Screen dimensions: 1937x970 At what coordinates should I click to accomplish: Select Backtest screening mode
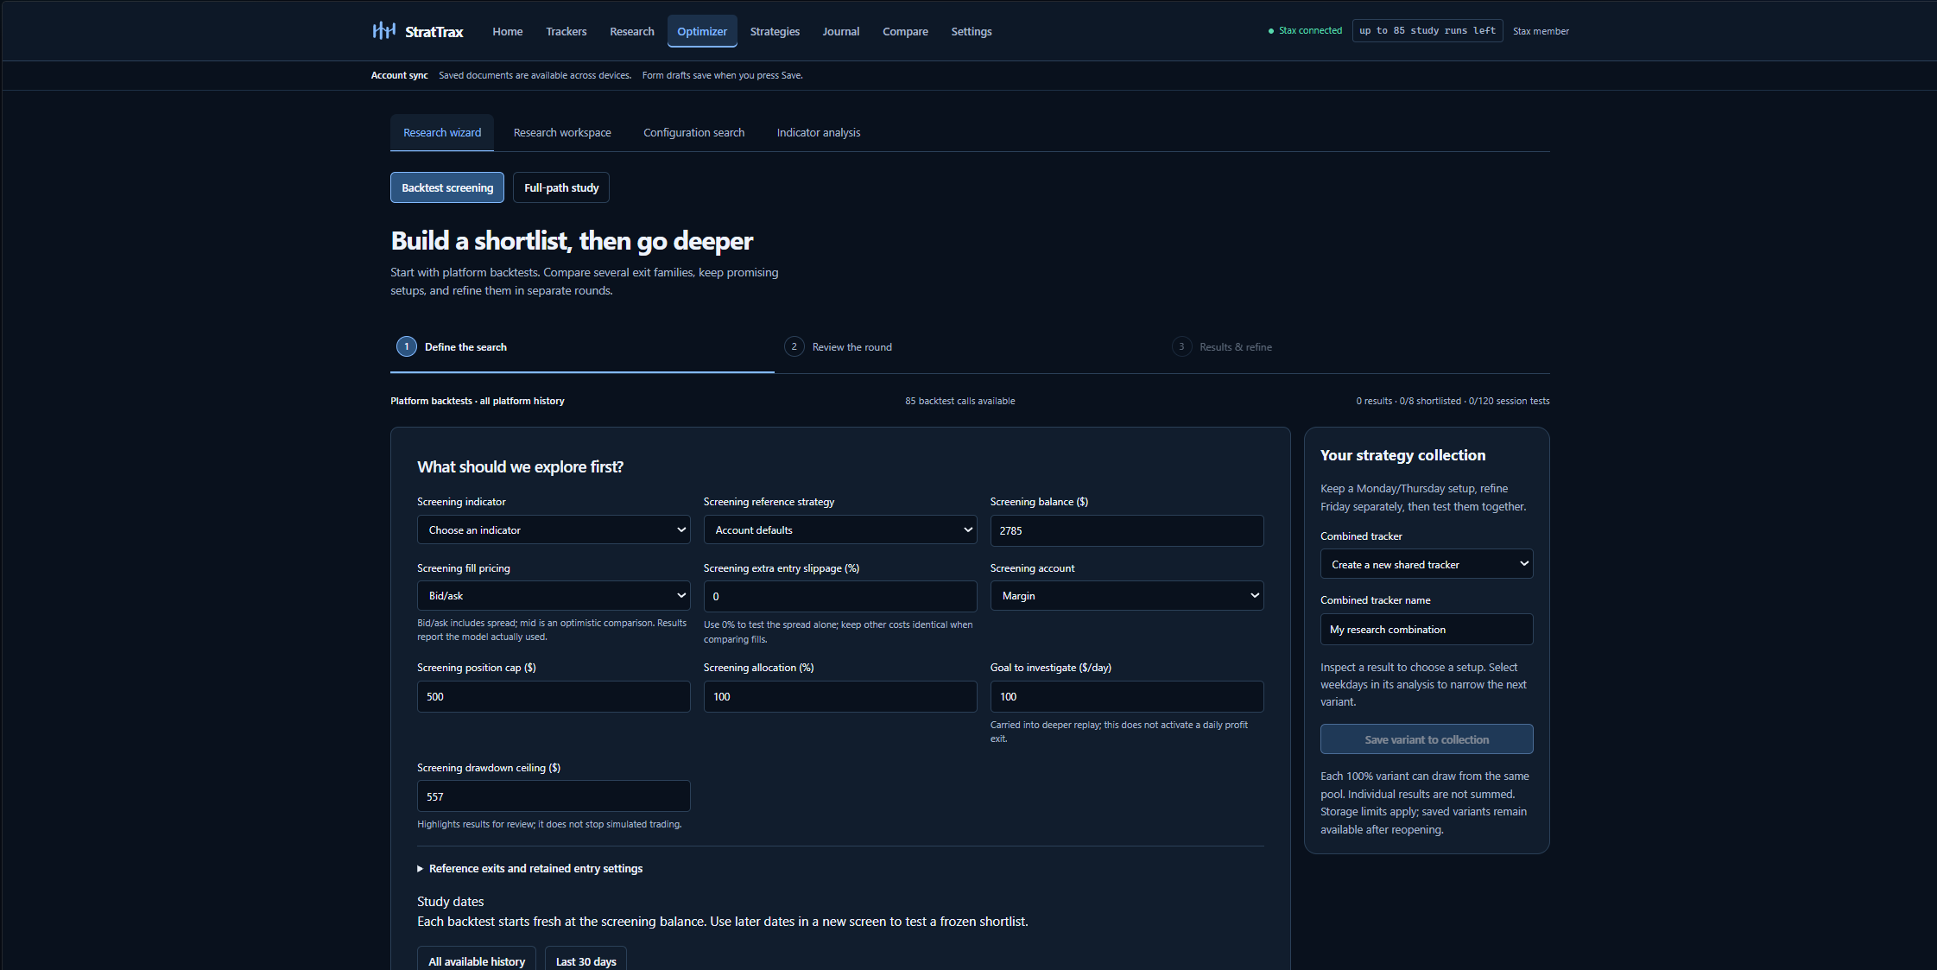447,187
